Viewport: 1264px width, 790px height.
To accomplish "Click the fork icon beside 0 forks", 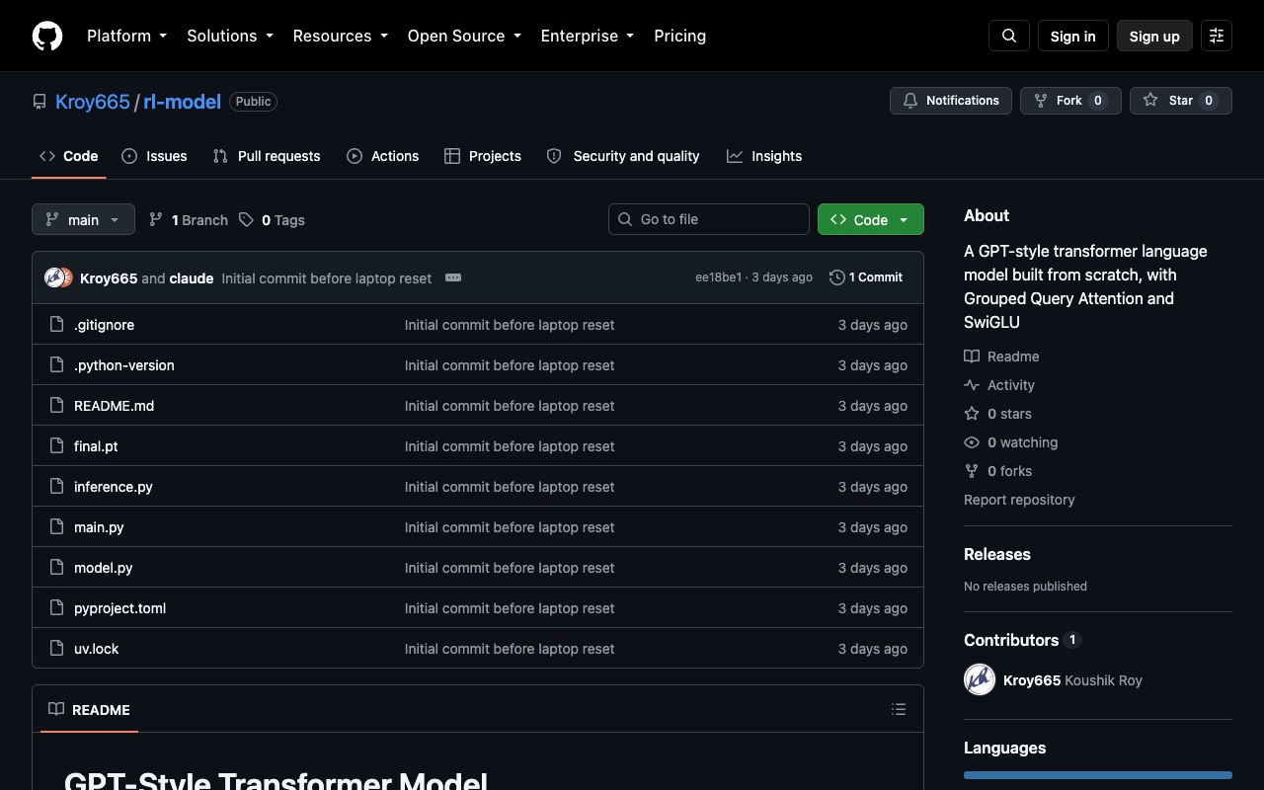I will tap(972, 471).
